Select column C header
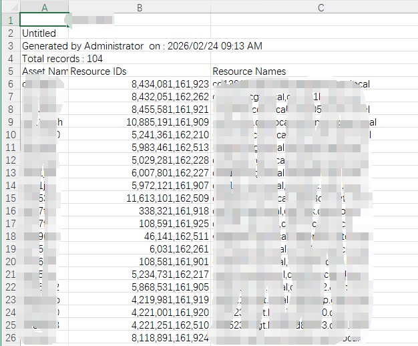 (321, 7)
